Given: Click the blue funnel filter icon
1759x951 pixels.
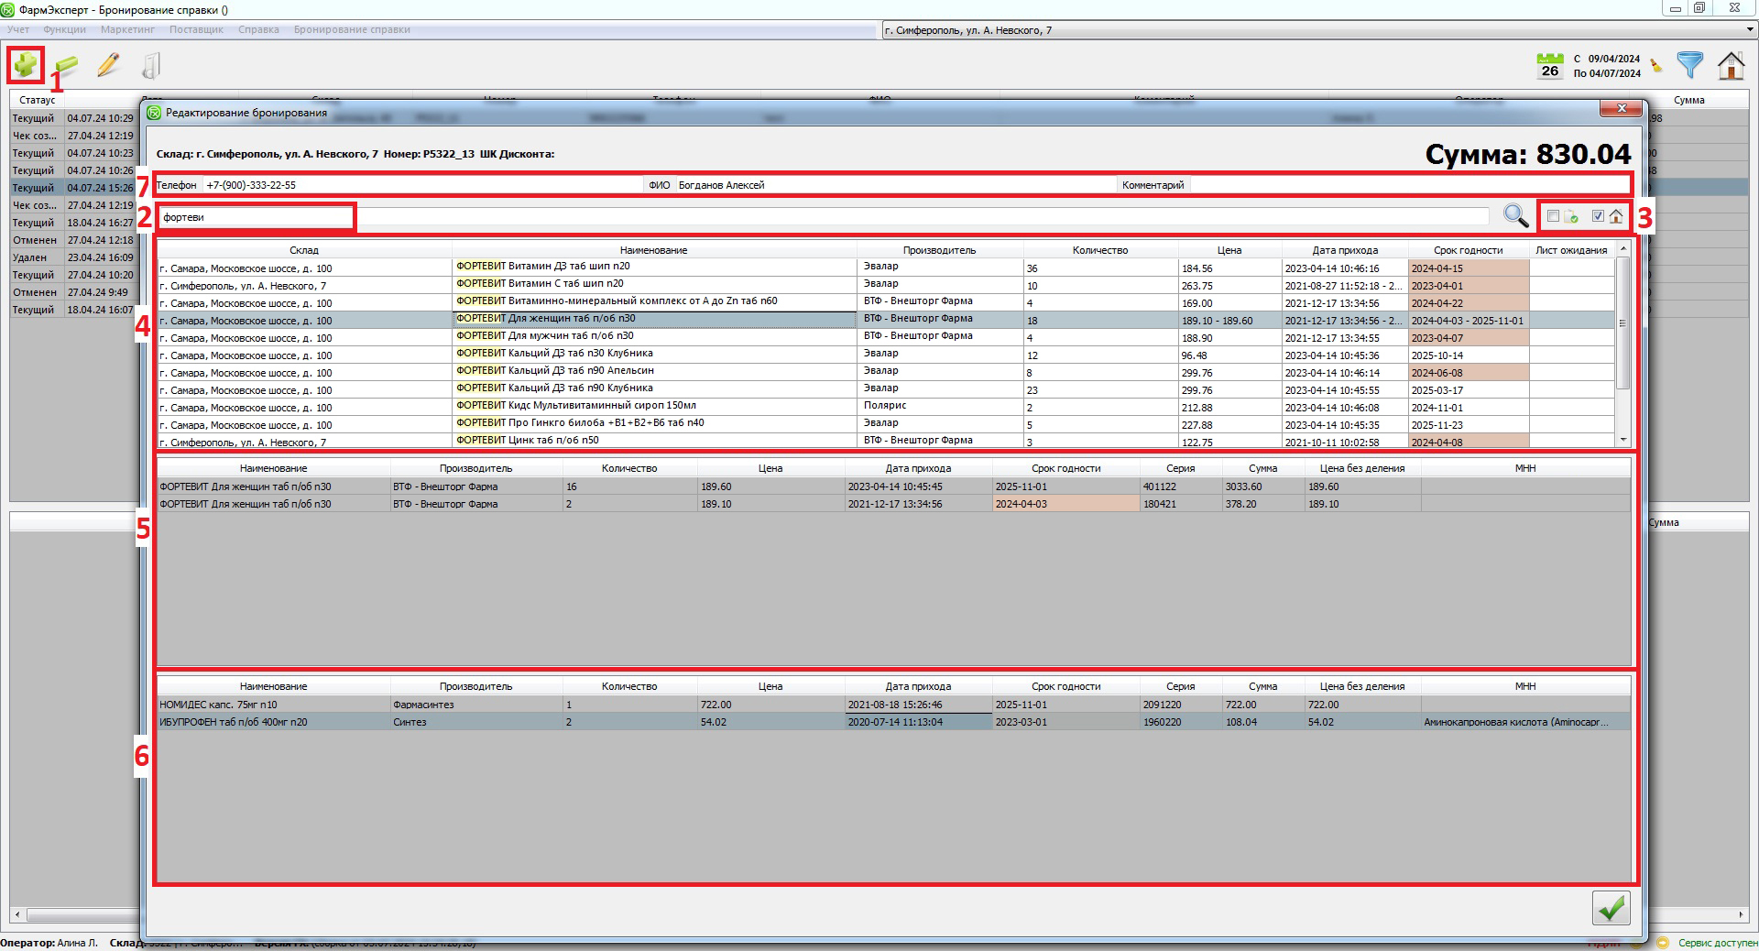Looking at the screenshot, I should pyautogui.click(x=1690, y=65).
